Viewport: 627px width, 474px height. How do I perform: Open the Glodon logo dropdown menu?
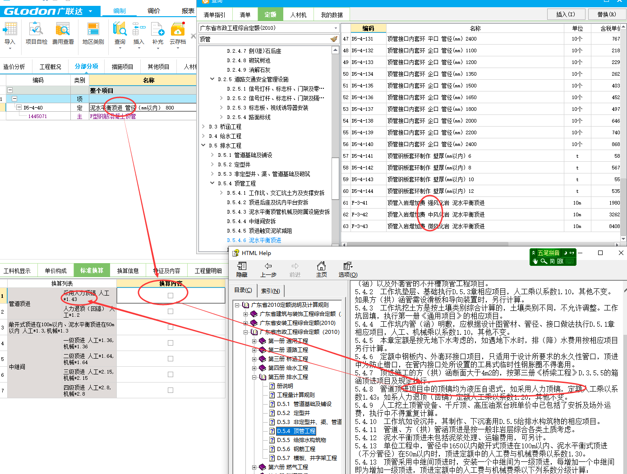[x=90, y=11]
